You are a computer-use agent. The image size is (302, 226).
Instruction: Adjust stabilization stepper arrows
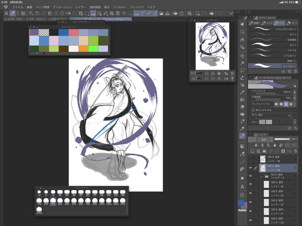coord(291,116)
